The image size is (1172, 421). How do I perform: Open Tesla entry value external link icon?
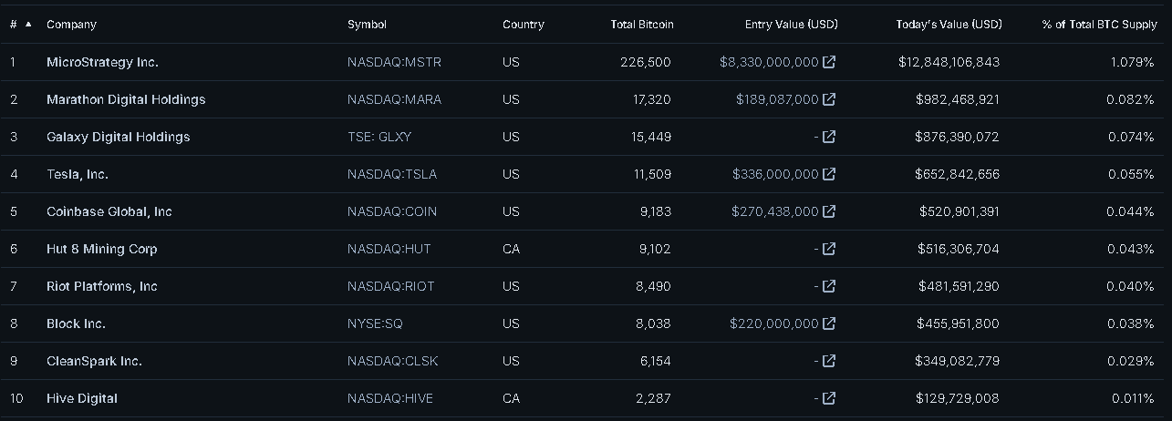point(829,174)
